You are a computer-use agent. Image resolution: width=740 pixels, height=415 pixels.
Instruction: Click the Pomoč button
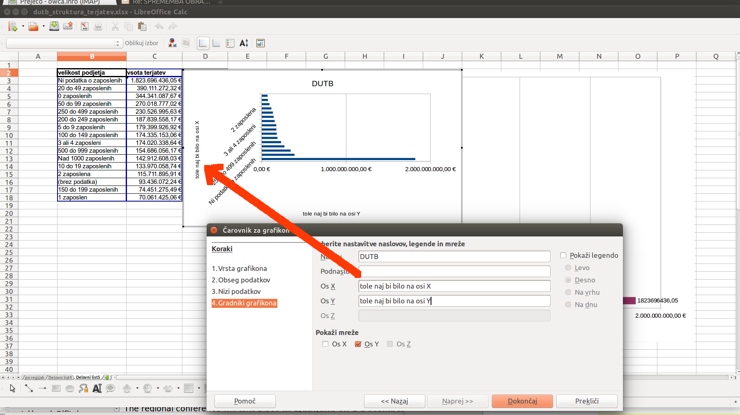coord(245,401)
